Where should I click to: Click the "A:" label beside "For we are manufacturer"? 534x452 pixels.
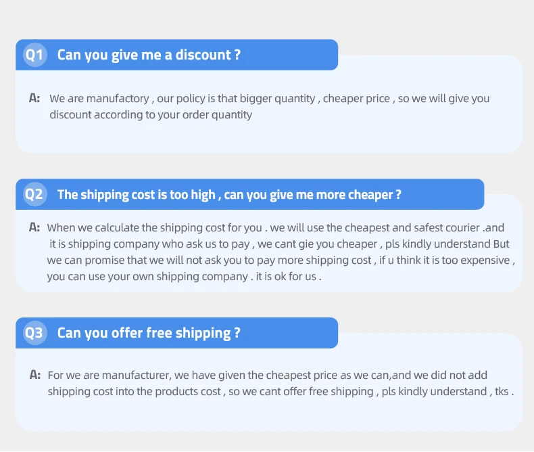click(35, 375)
